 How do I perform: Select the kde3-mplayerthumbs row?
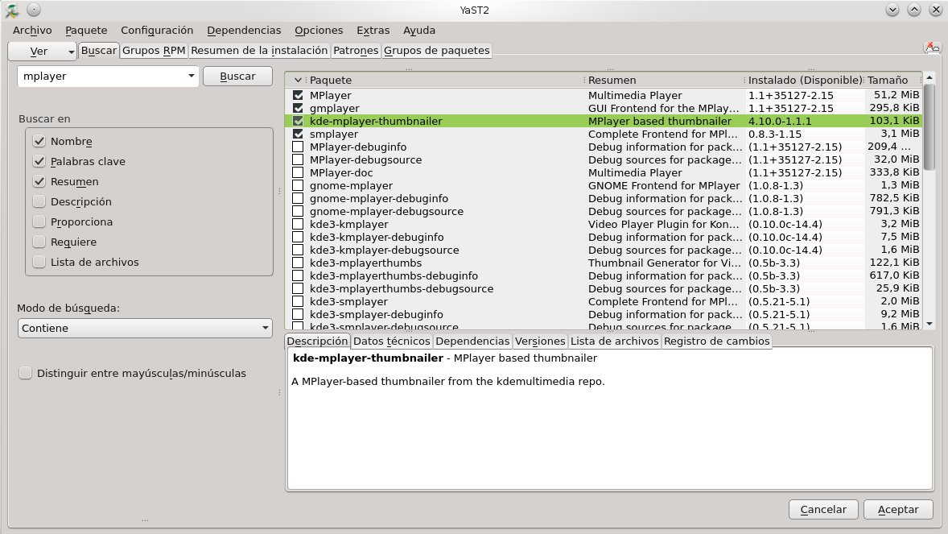[604, 263]
